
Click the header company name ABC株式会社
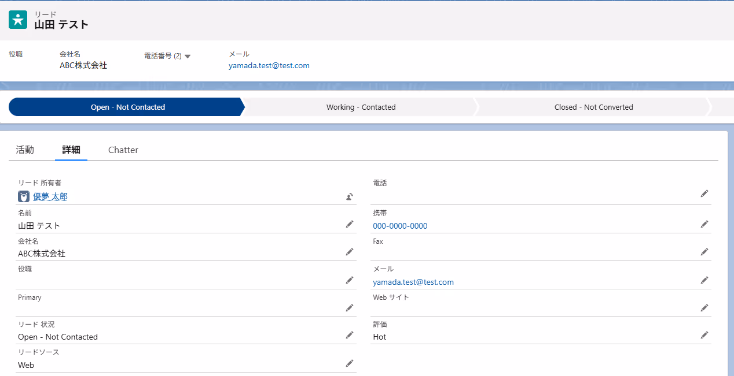(83, 65)
